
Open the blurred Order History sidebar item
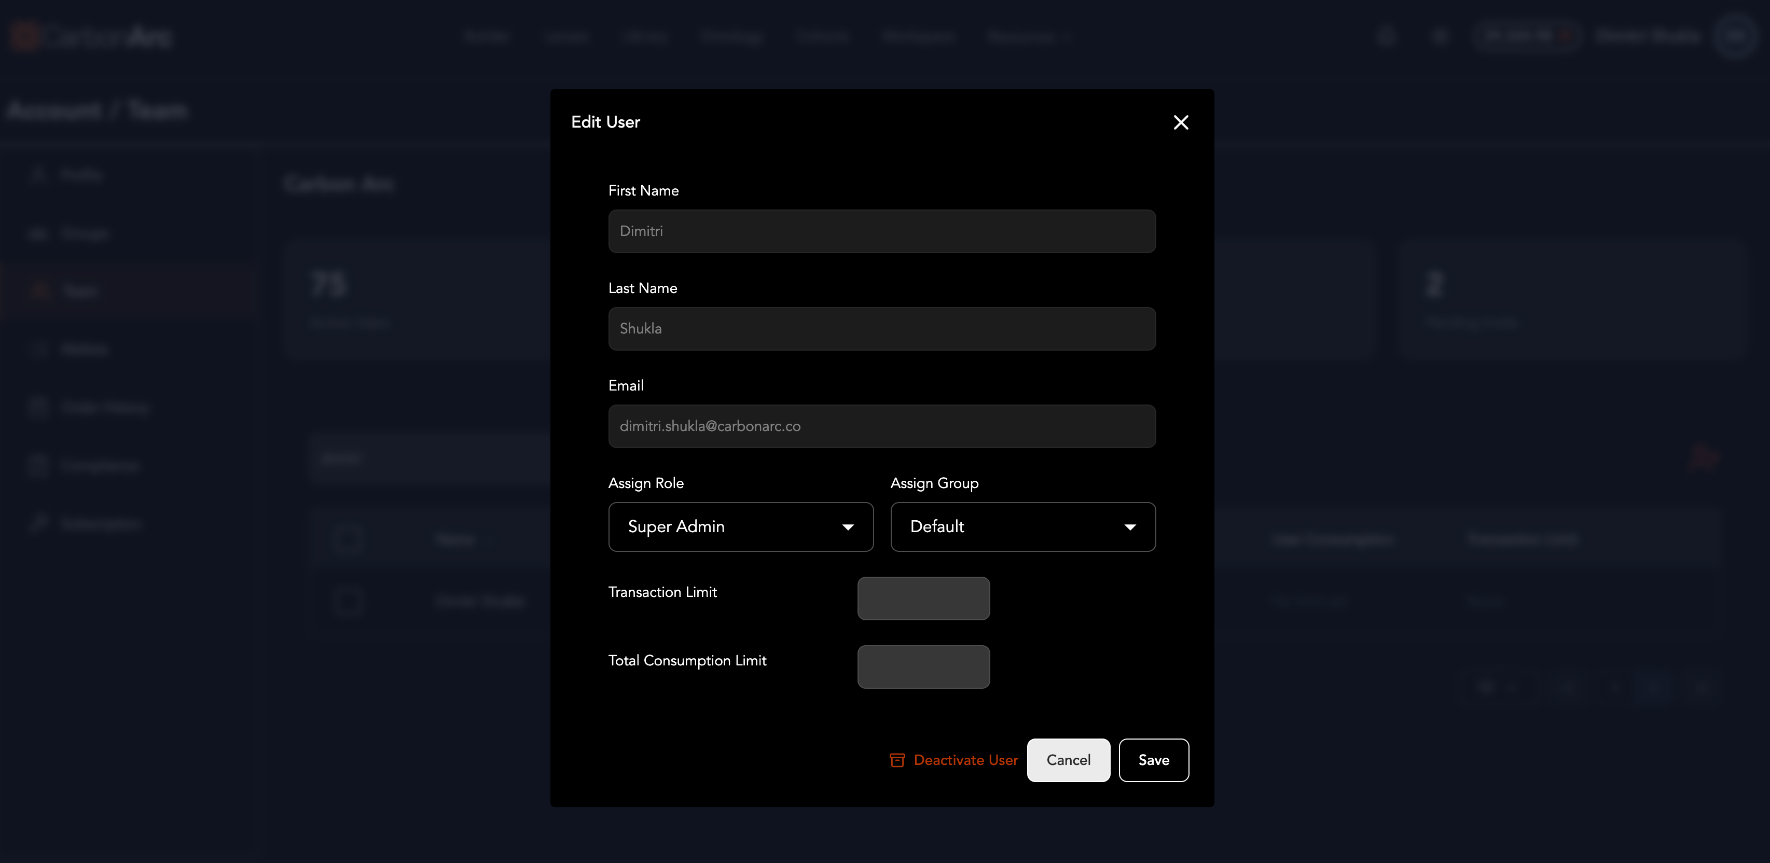[x=103, y=408]
